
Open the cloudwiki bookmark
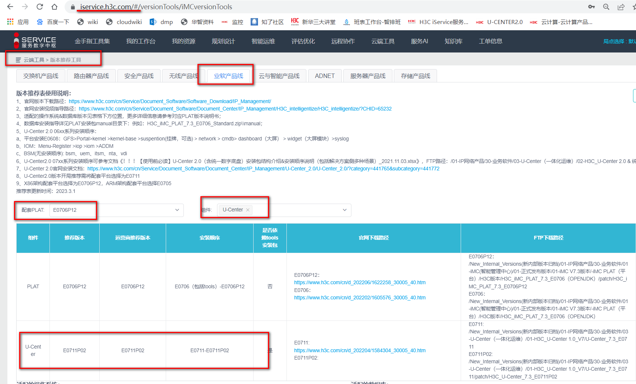pyautogui.click(x=124, y=22)
